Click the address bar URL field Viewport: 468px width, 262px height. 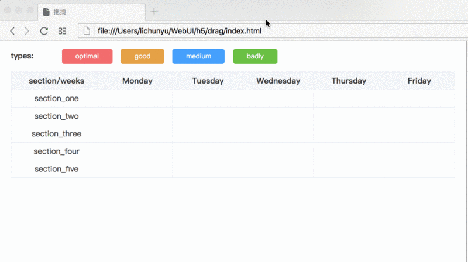tap(234, 30)
